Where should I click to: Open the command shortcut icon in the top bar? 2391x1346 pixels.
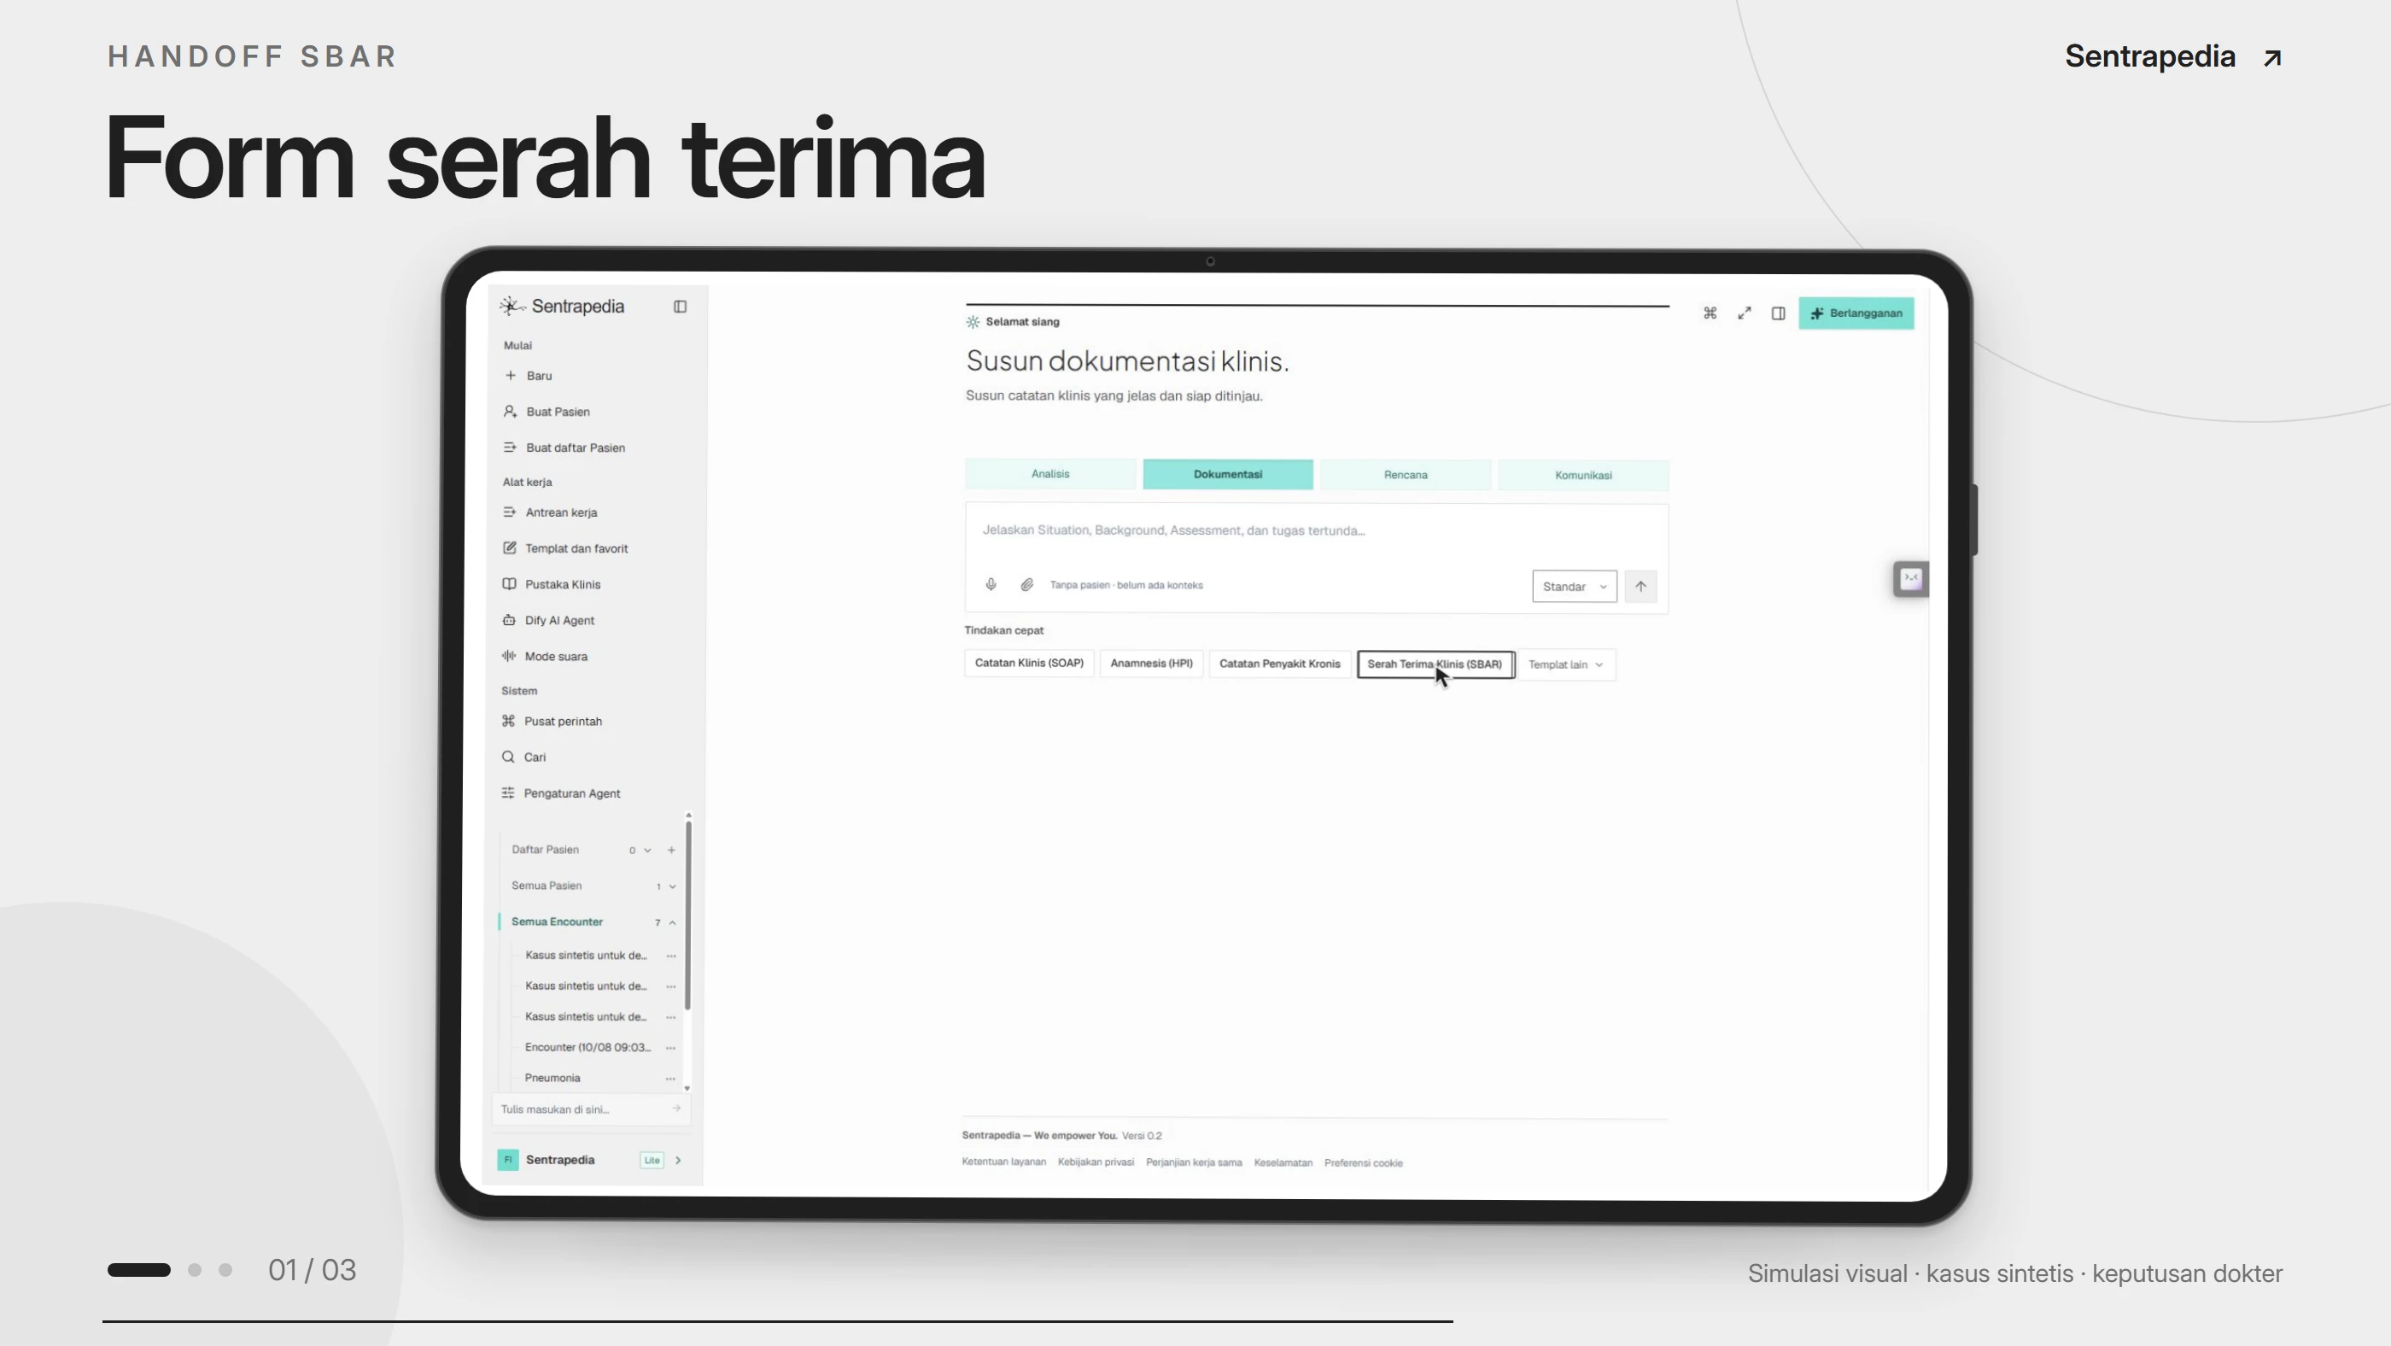point(1710,313)
